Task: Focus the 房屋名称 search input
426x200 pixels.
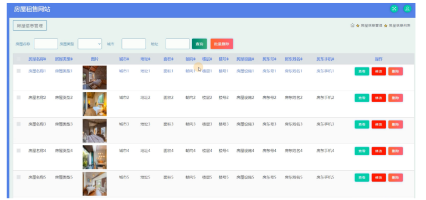Action: pos(46,44)
